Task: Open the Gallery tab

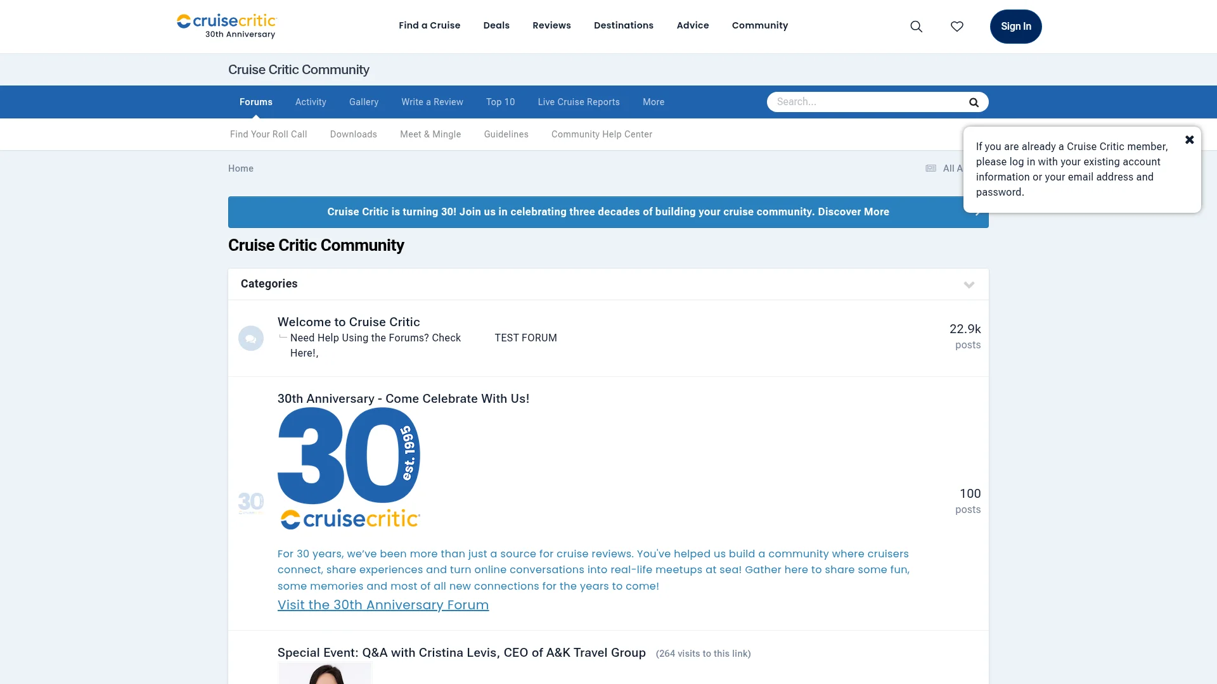Action: coord(364,102)
